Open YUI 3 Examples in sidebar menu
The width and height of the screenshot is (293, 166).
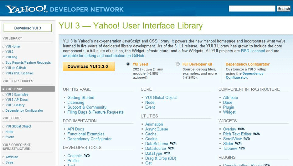point(17,95)
